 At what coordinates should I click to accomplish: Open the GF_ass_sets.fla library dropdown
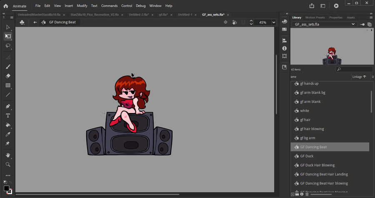325,24
